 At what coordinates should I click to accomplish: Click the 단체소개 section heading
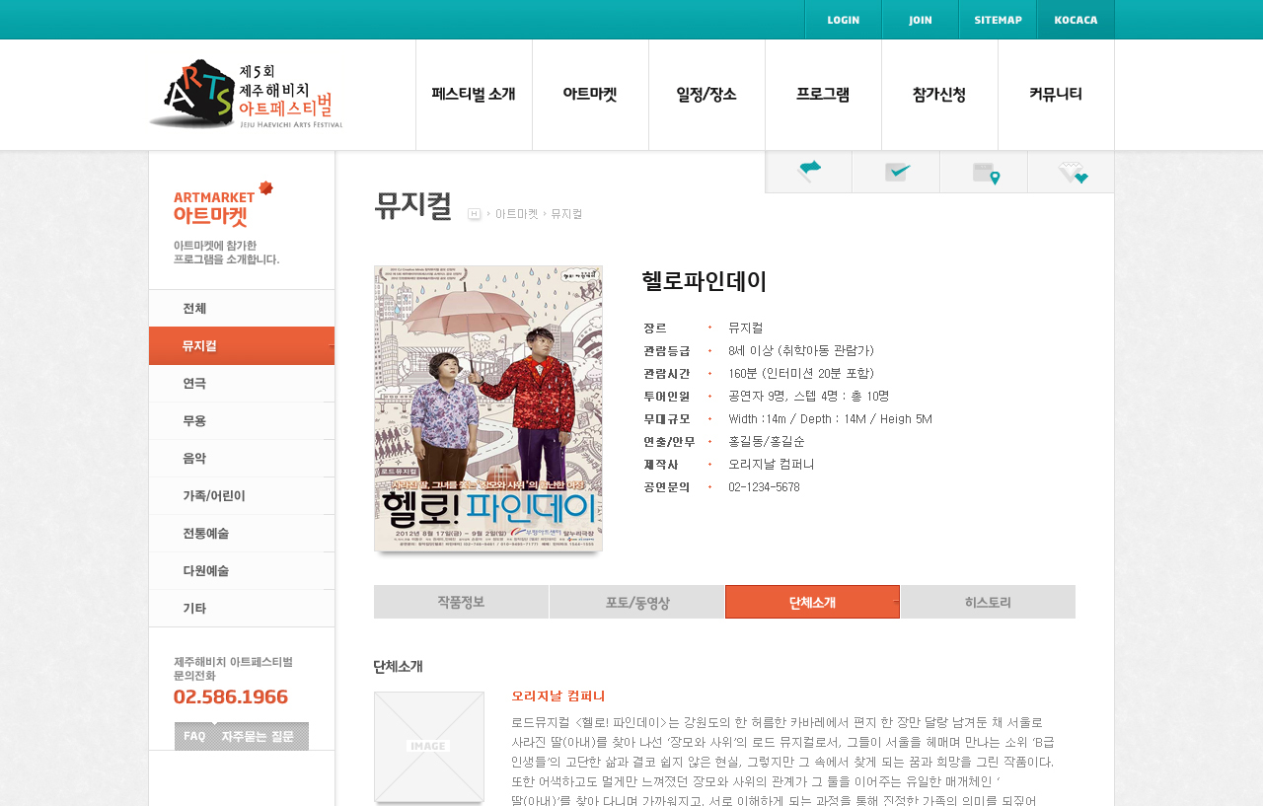click(398, 667)
